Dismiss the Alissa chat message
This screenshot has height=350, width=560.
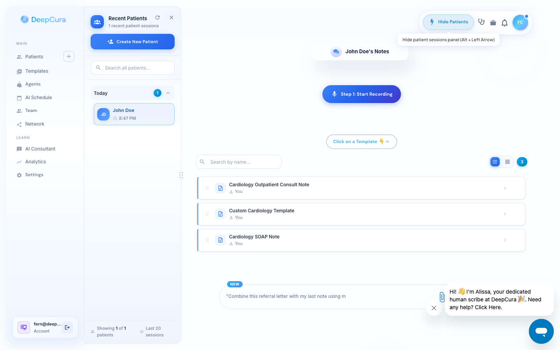point(434,308)
